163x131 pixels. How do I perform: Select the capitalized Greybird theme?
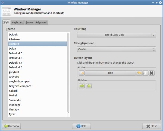(x=37, y=77)
